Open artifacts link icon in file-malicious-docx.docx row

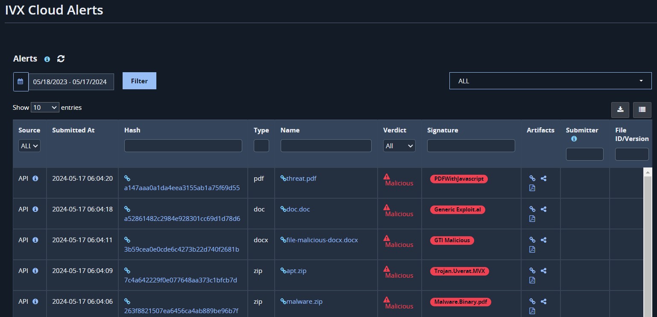tap(532, 240)
